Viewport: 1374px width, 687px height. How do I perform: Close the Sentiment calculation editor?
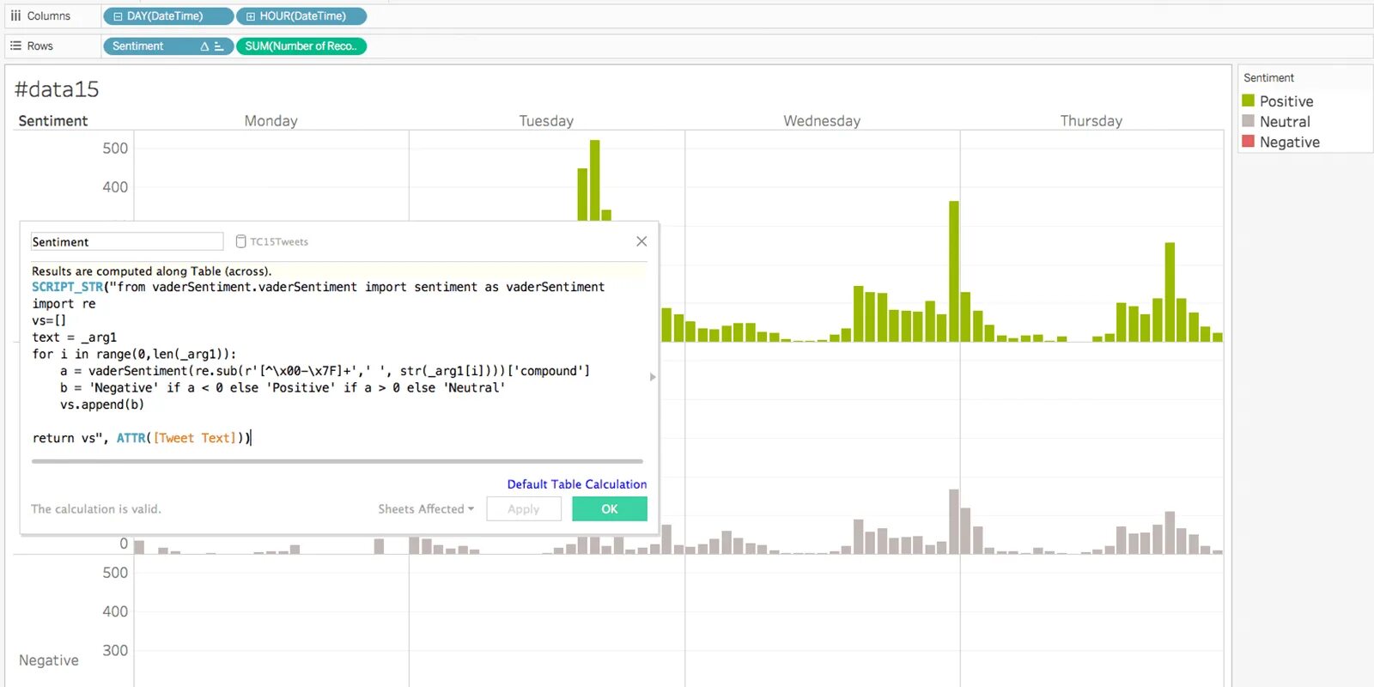[x=641, y=241]
